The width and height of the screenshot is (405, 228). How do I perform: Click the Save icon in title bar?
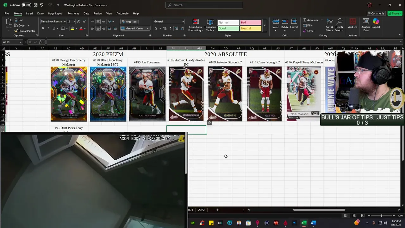pos(36,5)
